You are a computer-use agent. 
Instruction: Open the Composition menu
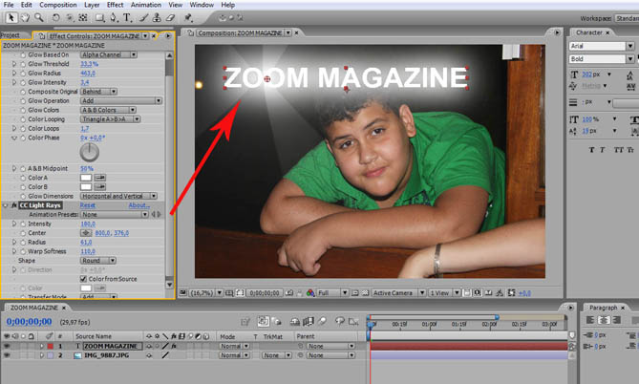[x=59, y=5]
